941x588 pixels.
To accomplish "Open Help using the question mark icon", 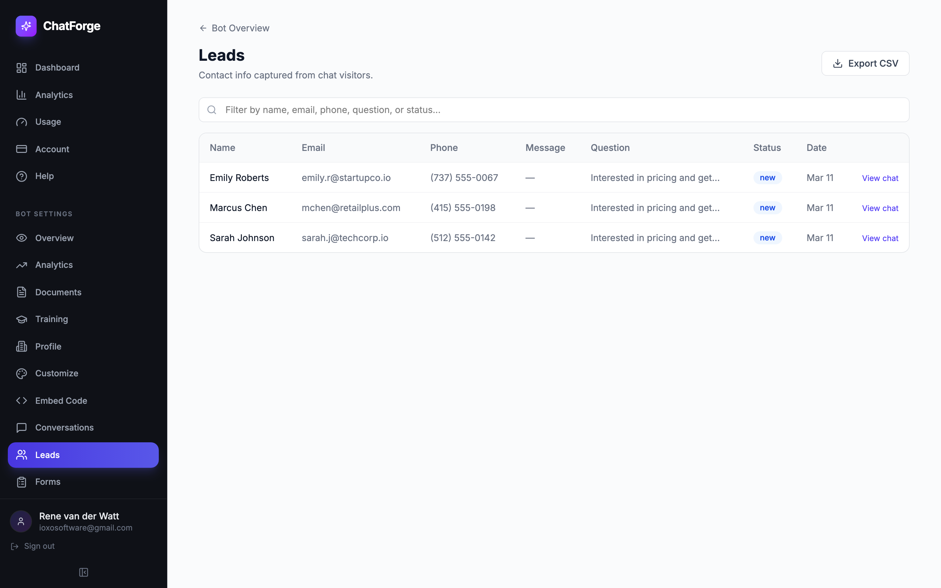I will pos(21,176).
